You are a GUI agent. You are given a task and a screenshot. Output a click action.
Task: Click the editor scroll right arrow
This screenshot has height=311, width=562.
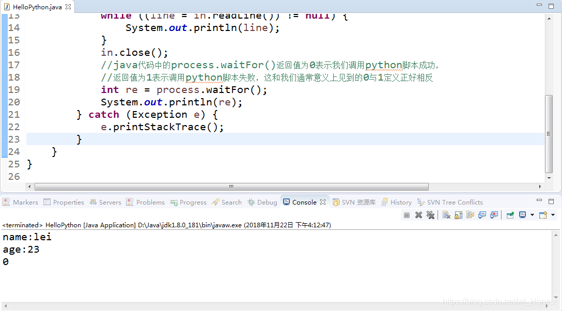pyautogui.click(x=540, y=186)
